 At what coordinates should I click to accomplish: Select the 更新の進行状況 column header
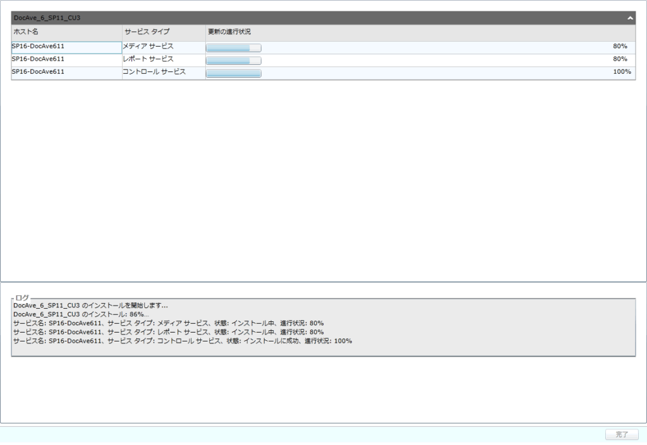pyautogui.click(x=420, y=32)
